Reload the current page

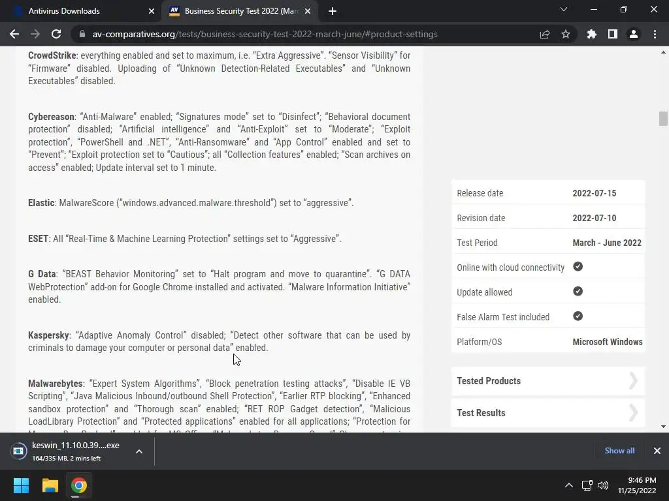[56, 34]
